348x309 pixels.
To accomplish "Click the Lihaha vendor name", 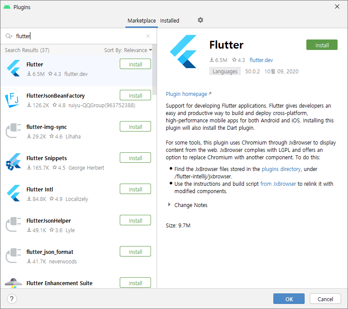I will [73, 137].
